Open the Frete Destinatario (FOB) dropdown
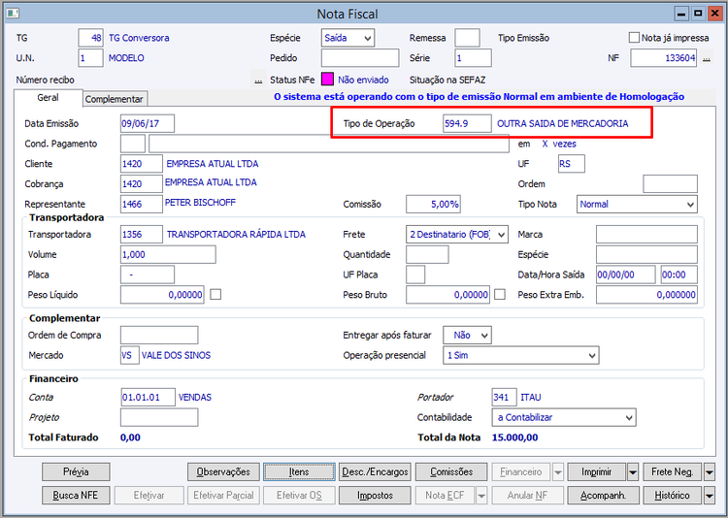 pyautogui.click(x=457, y=235)
